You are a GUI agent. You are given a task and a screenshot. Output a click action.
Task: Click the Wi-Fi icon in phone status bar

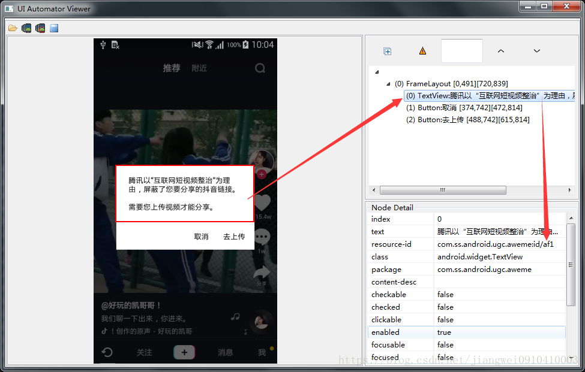coord(209,45)
